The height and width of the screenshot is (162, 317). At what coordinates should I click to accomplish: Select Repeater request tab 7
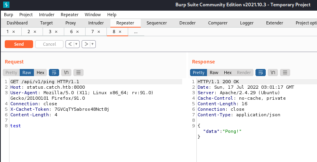click(x=93, y=32)
